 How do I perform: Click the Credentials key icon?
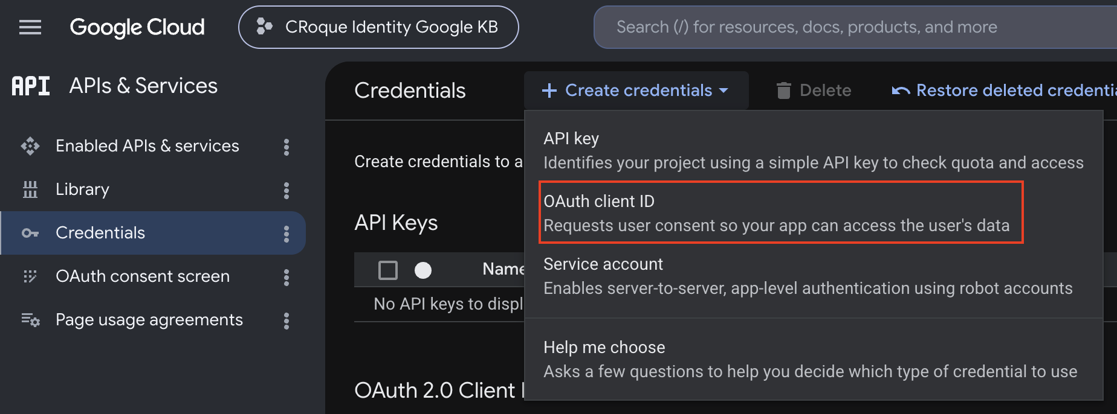point(30,233)
